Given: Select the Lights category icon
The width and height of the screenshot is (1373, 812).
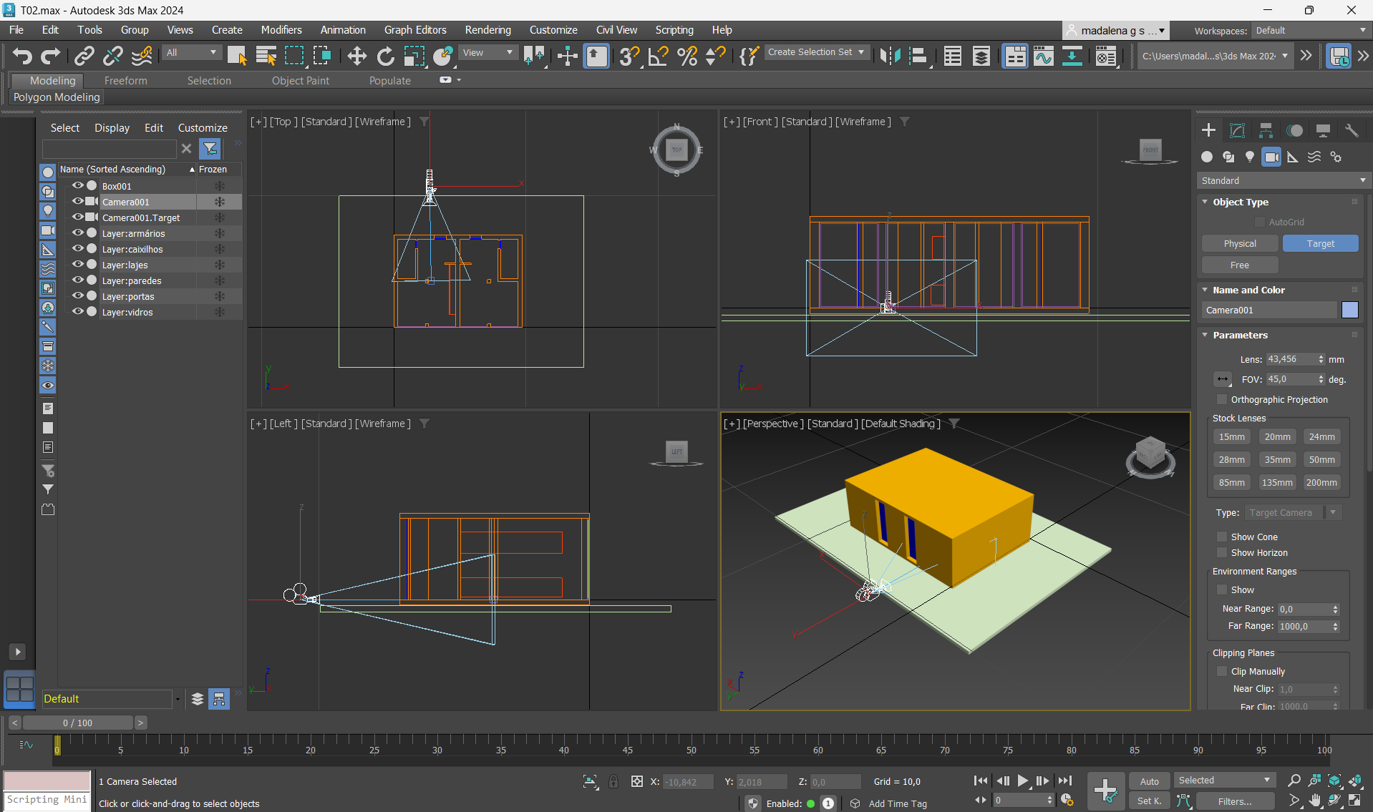Looking at the screenshot, I should point(1250,157).
